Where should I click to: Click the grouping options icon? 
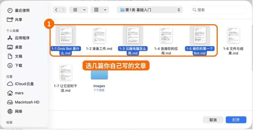(x=96, y=10)
